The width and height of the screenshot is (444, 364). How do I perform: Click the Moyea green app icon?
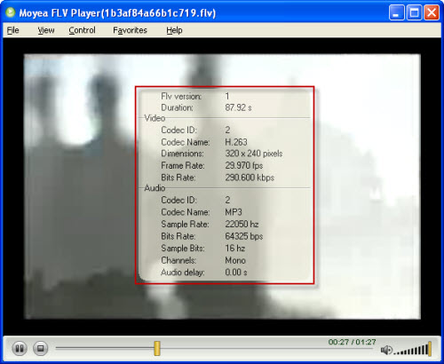[x=11, y=12]
